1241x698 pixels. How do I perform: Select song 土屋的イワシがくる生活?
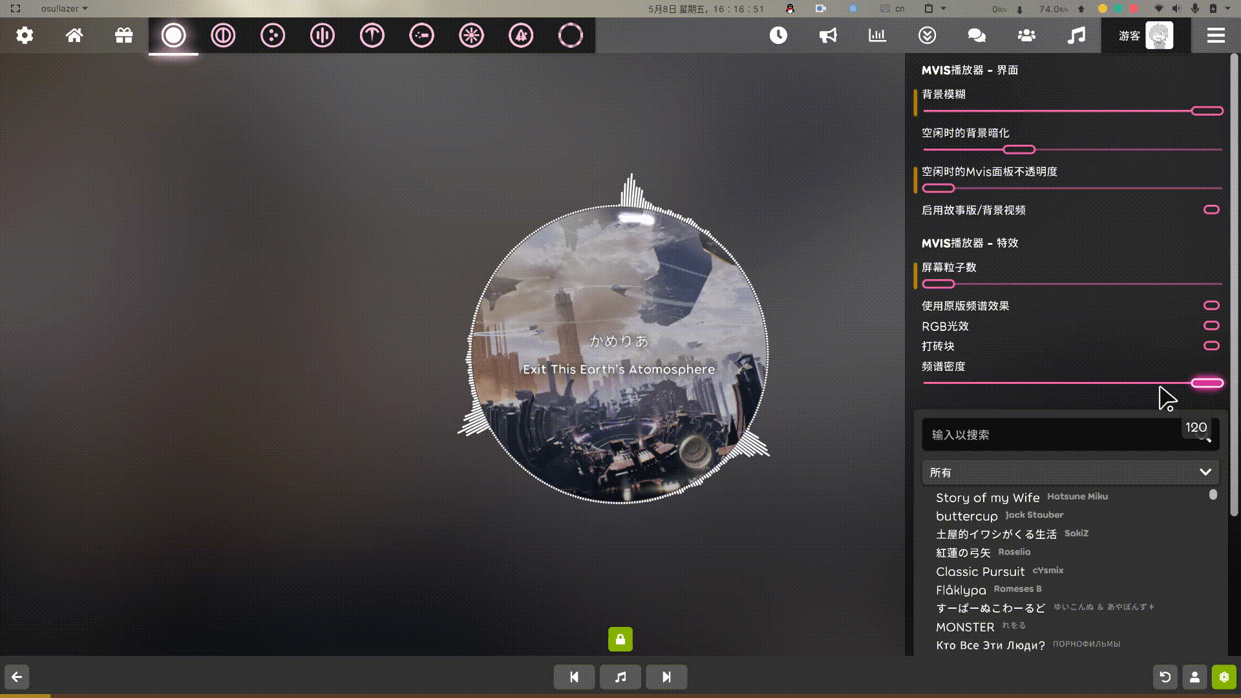996,534
